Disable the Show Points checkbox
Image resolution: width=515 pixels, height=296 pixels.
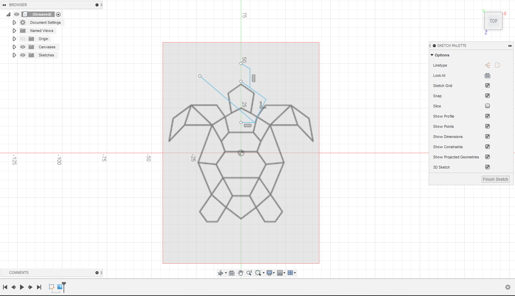click(x=487, y=126)
